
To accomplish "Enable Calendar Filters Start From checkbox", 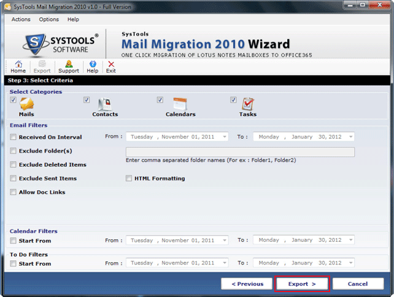I will [13, 241].
